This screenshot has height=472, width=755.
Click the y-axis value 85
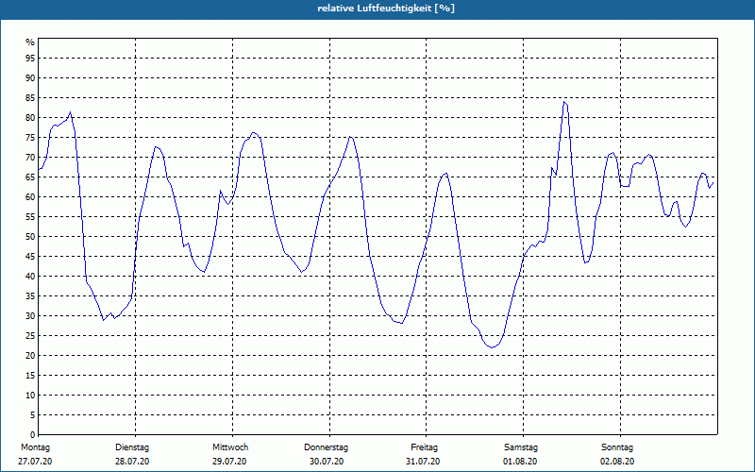30,98
